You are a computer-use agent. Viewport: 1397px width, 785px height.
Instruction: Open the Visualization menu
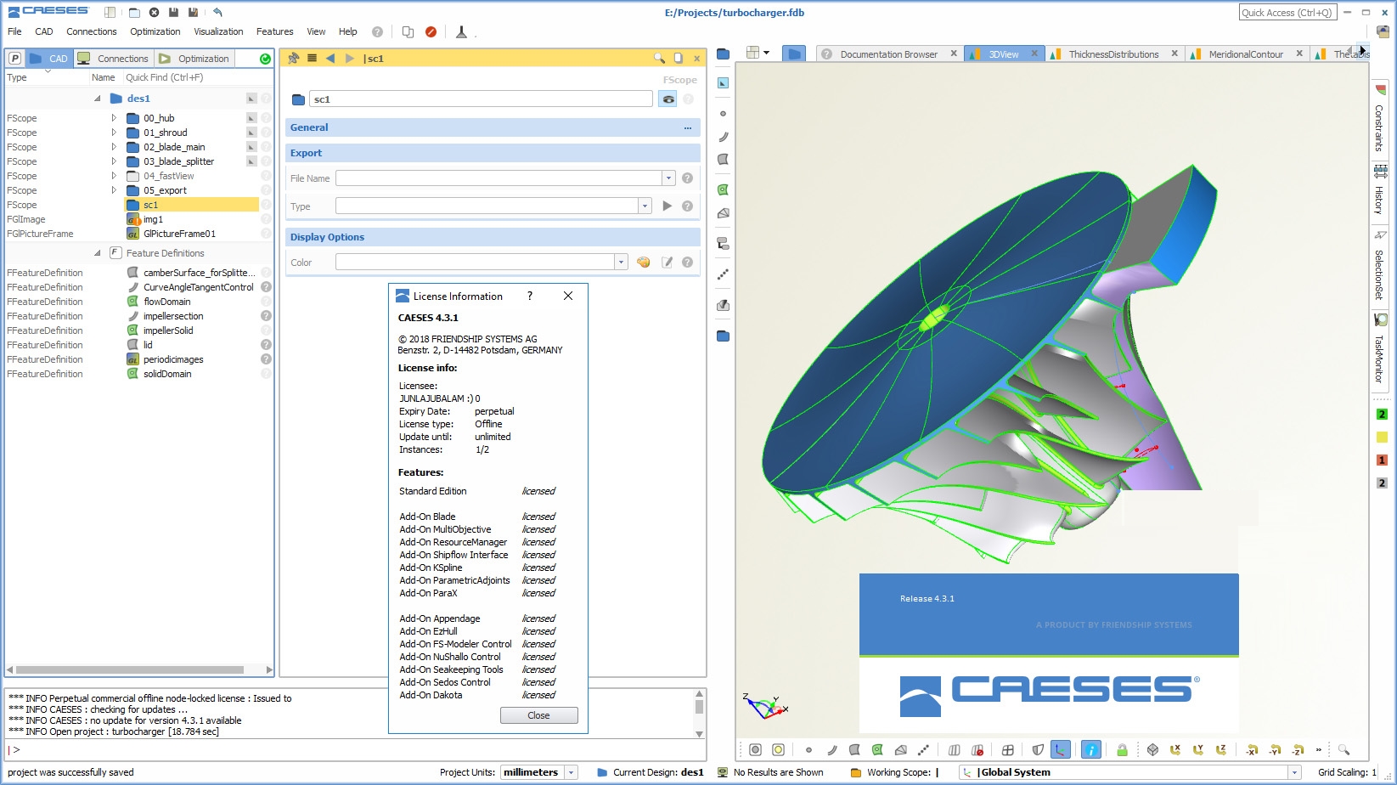tap(218, 31)
